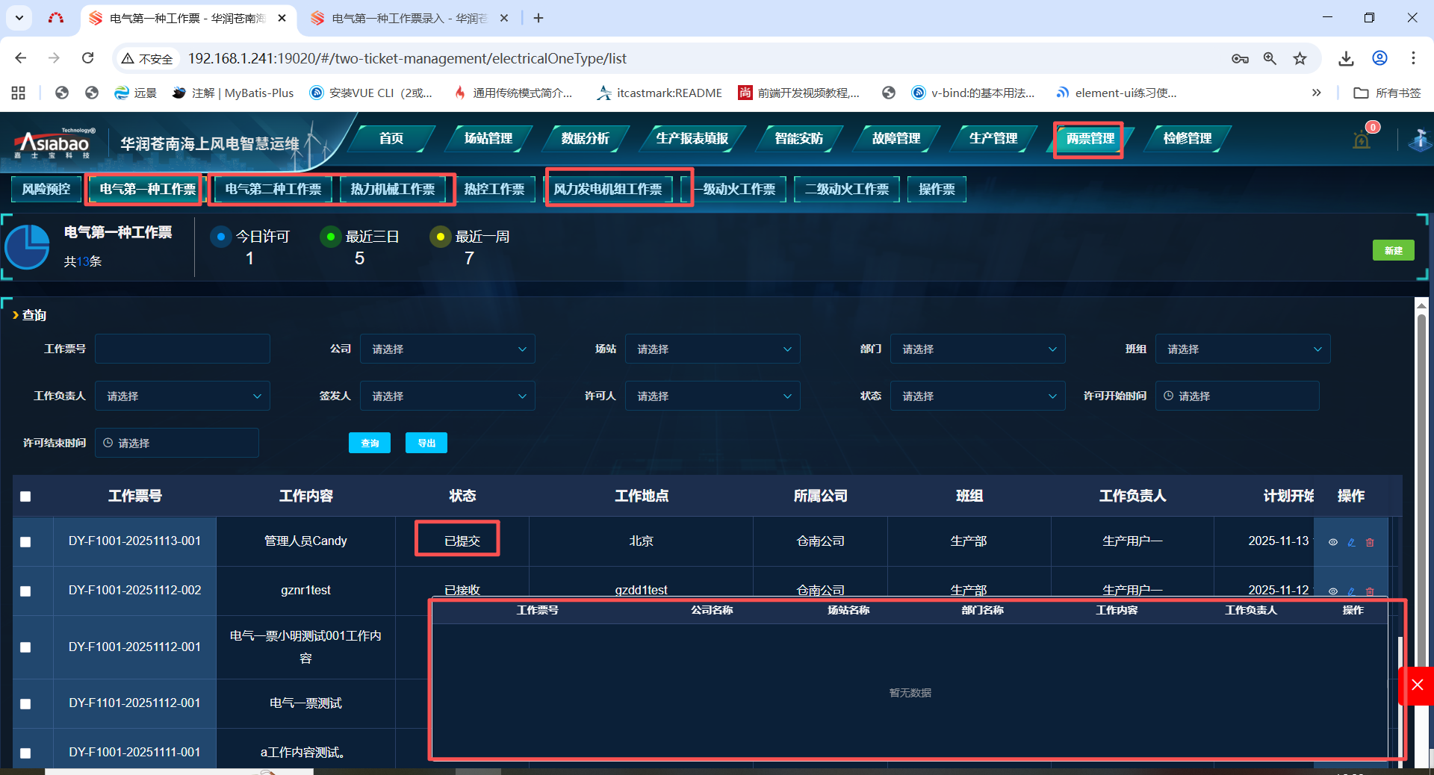Open the 工作负责人 dropdown

(x=182, y=396)
